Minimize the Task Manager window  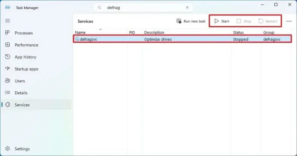pos(262,5)
